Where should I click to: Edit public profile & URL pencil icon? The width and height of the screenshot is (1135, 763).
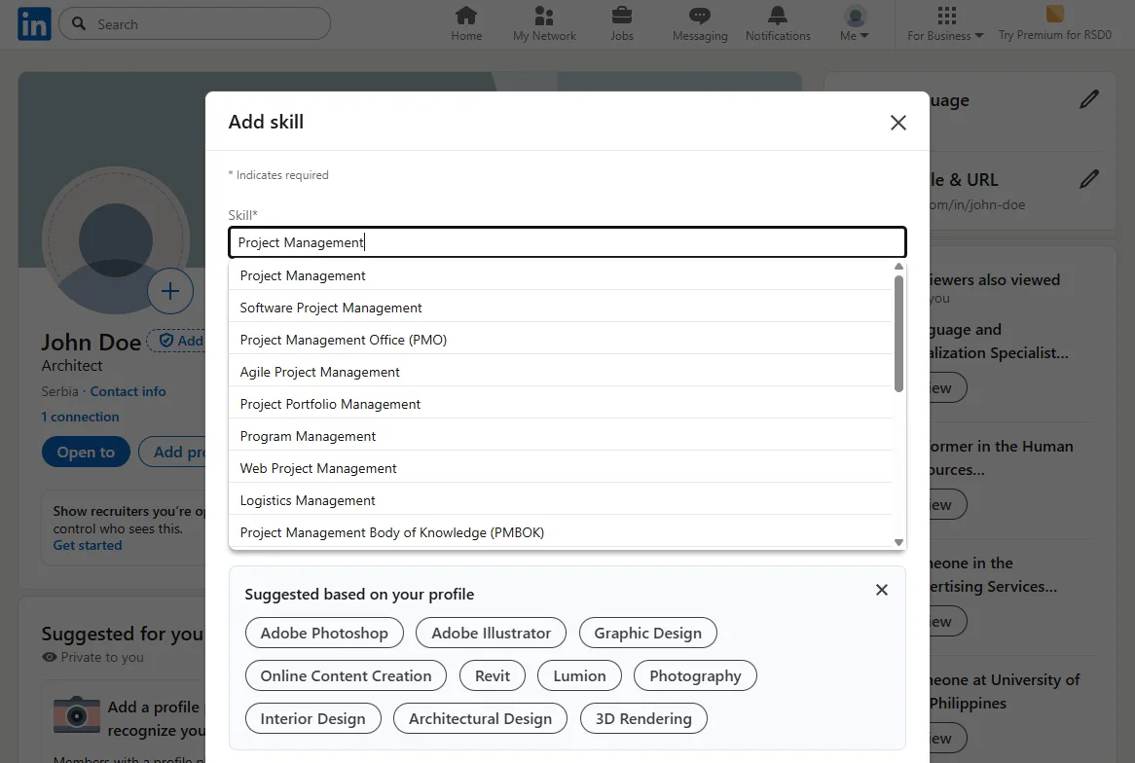[1088, 179]
